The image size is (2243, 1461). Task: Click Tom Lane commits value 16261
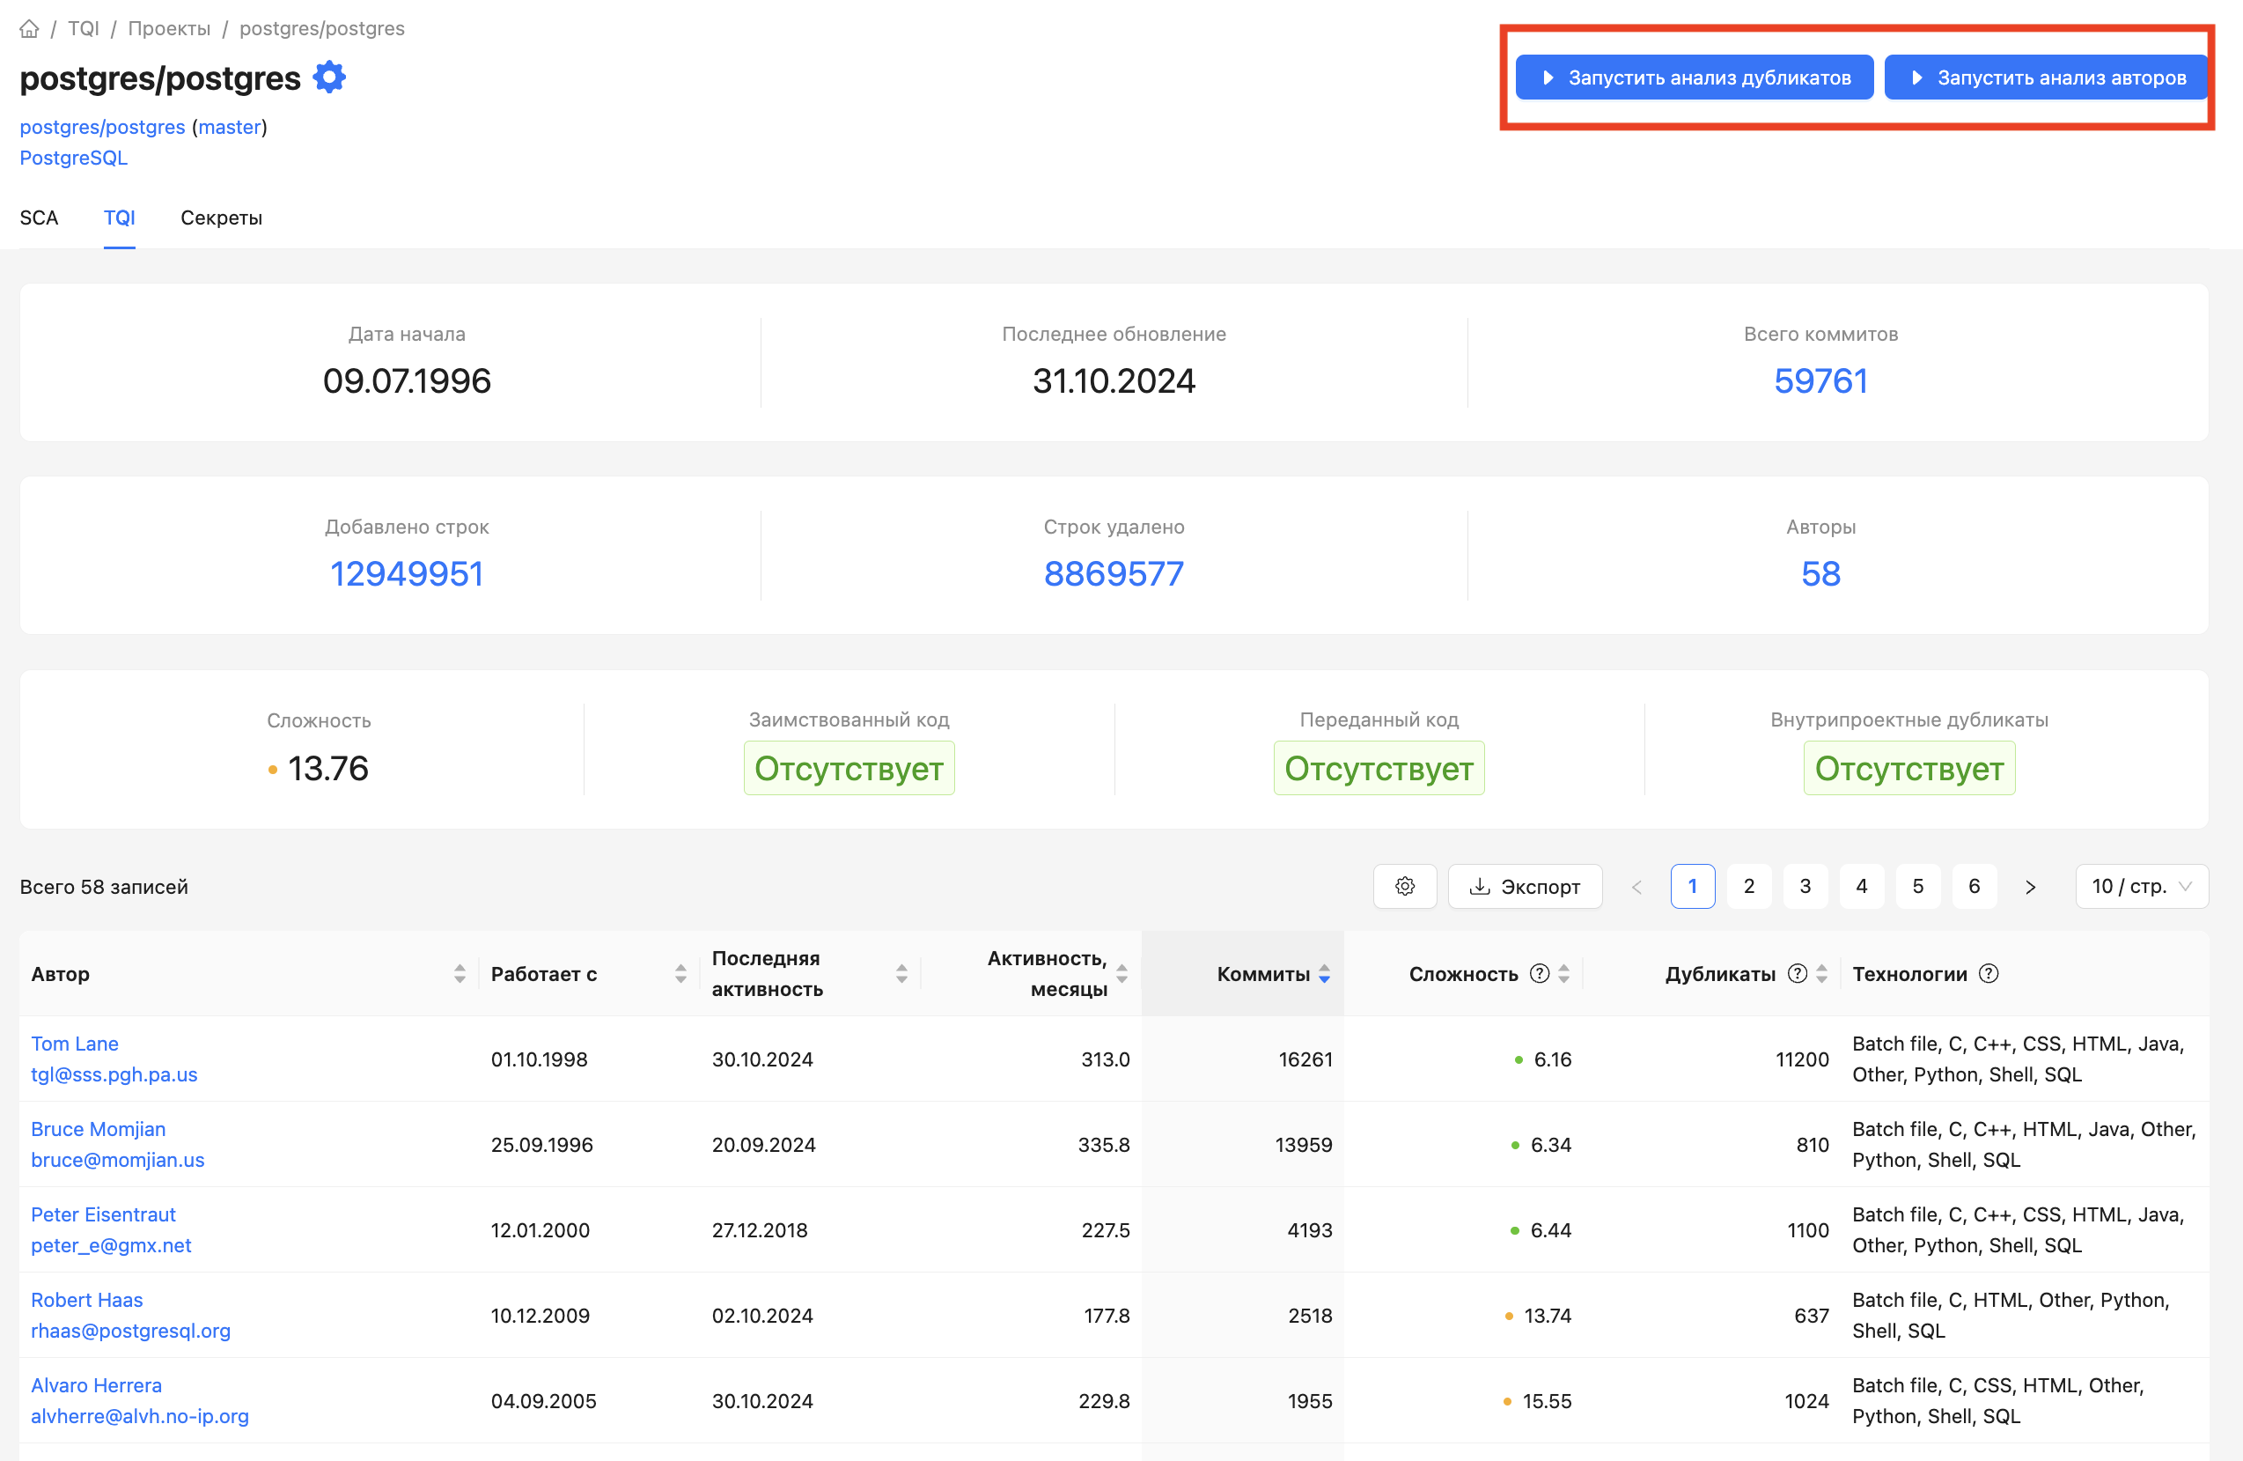[x=1305, y=1059]
